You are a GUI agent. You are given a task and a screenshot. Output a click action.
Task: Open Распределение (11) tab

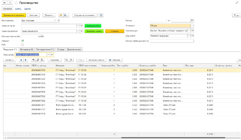pos(45,49)
